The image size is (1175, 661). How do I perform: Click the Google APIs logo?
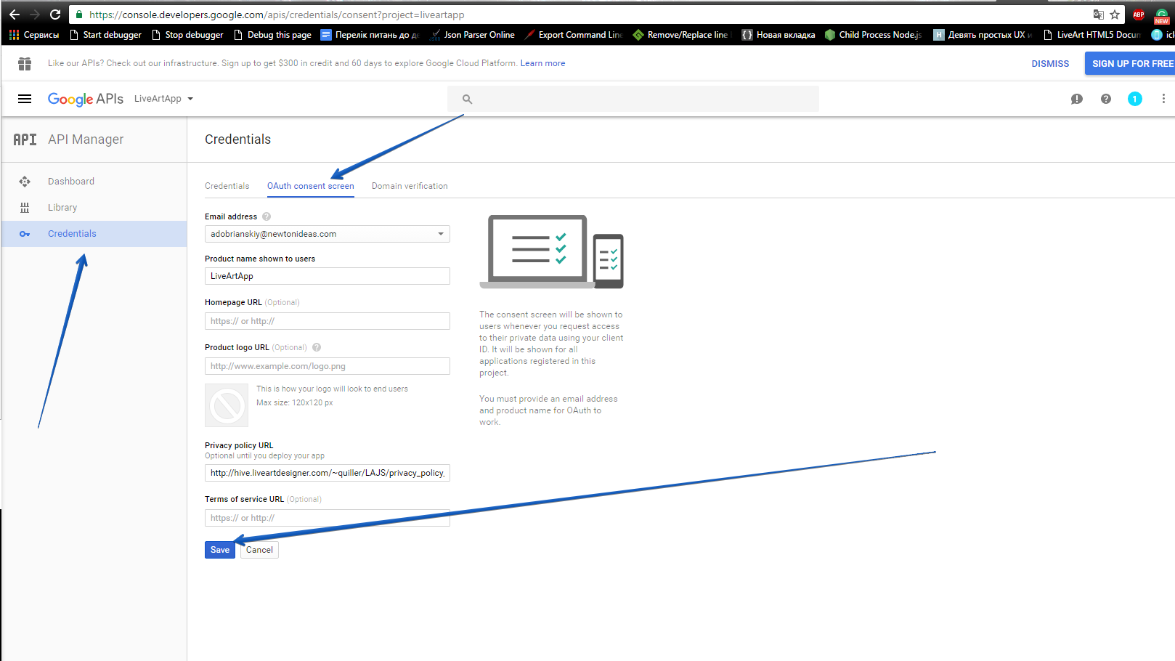86,99
